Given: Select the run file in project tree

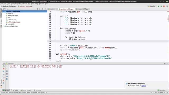Looking at the screenshot, I should pos(9,18).
